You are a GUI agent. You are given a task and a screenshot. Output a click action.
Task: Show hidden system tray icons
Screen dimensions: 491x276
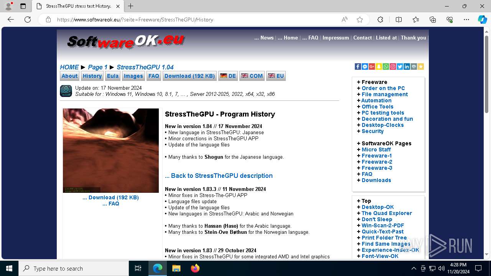(414, 268)
